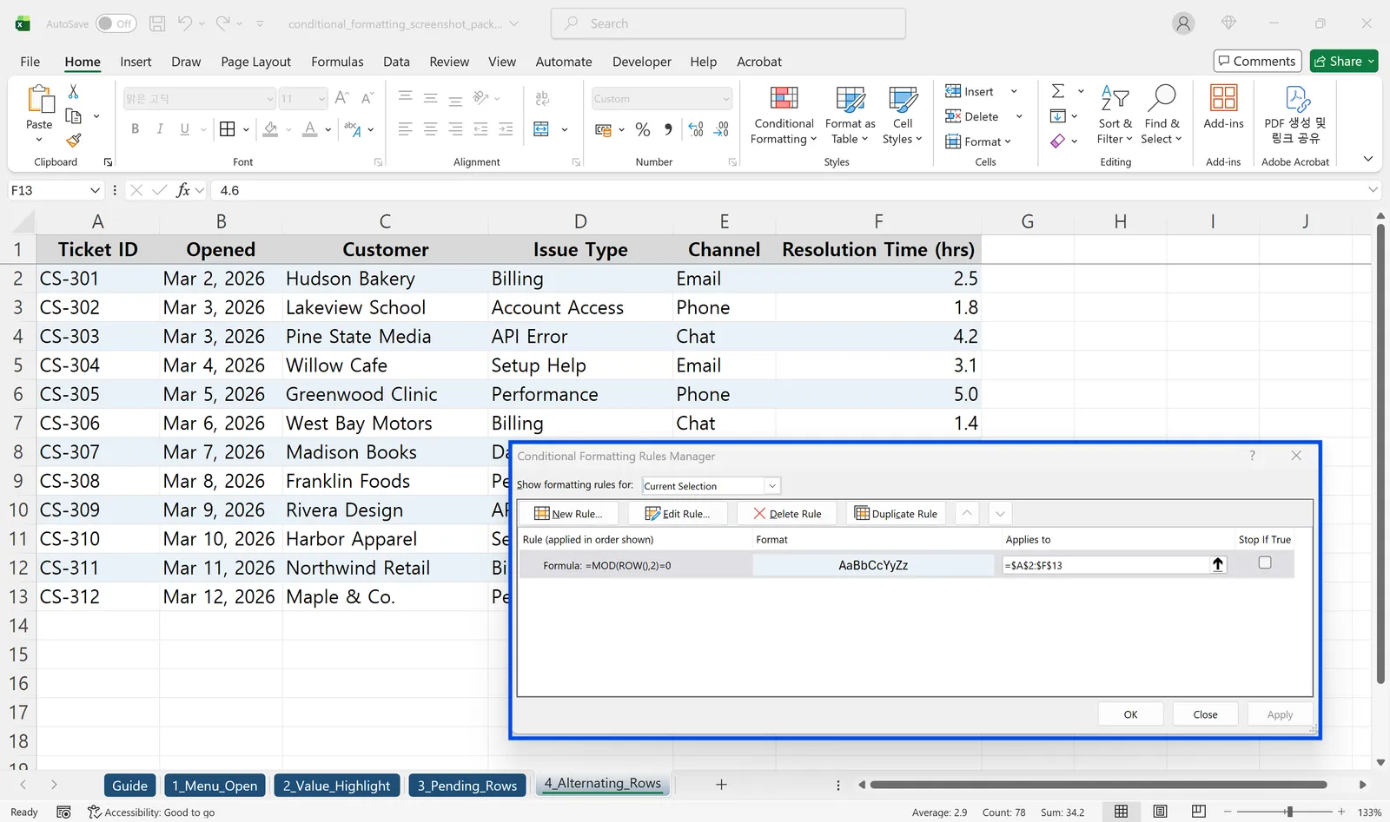Click Increase Font Size icon

coord(341,98)
